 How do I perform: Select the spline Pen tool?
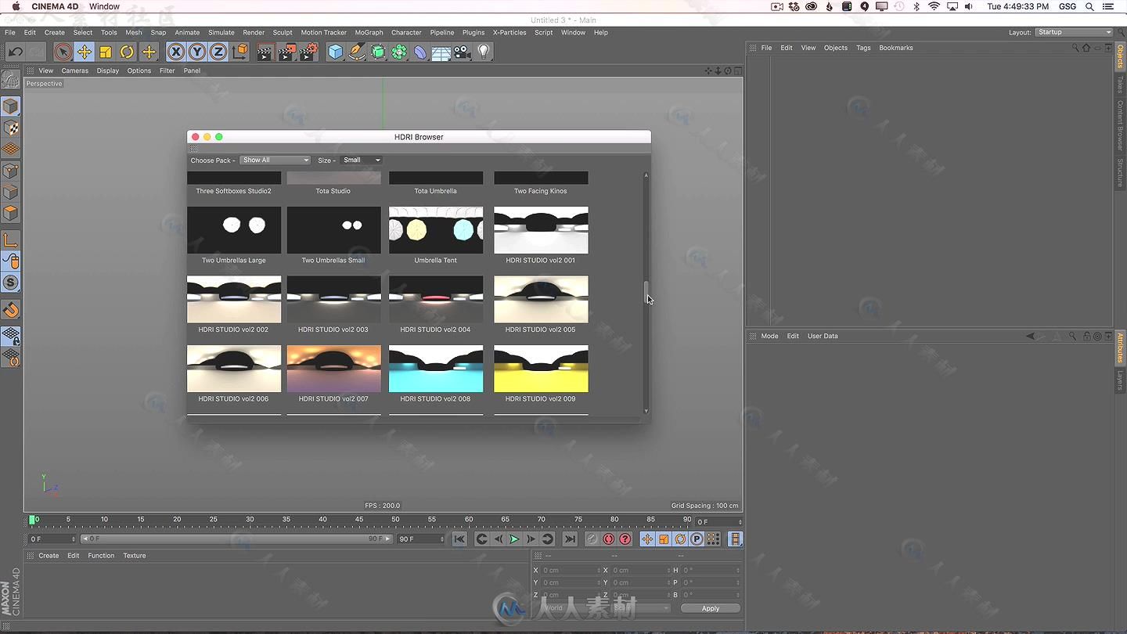(x=357, y=52)
